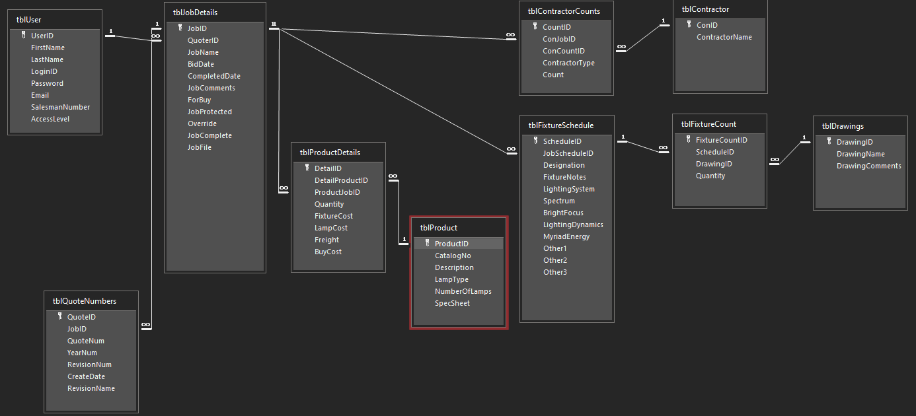
Task: Click the key icon beside FixtureCountID
Action: click(x=688, y=140)
